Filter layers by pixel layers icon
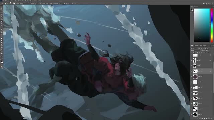The image size is (214, 120). 199,48
